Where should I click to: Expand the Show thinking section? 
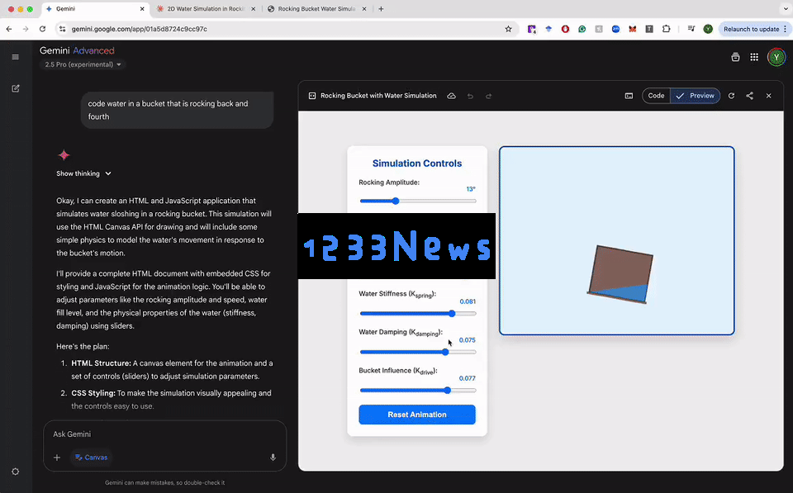pyautogui.click(x=83, y=173)
